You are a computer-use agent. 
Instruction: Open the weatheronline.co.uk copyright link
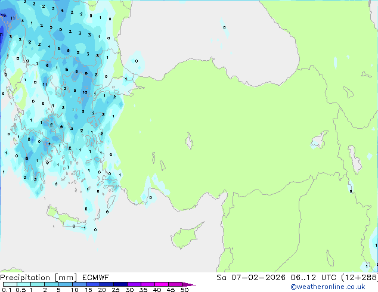327,287
